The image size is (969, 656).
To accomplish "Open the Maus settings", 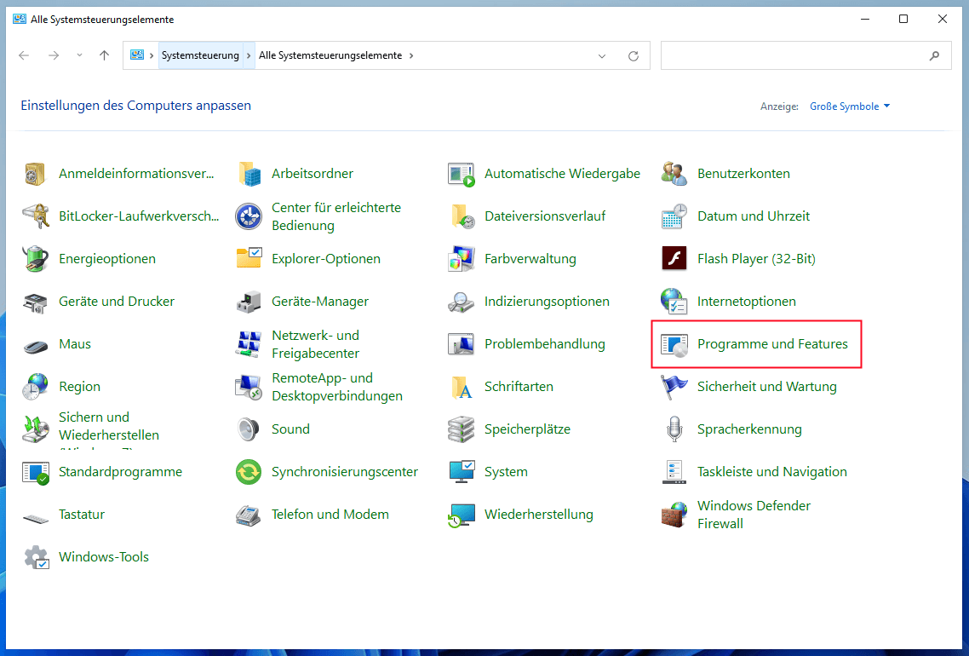I will (x=75, y=343).
